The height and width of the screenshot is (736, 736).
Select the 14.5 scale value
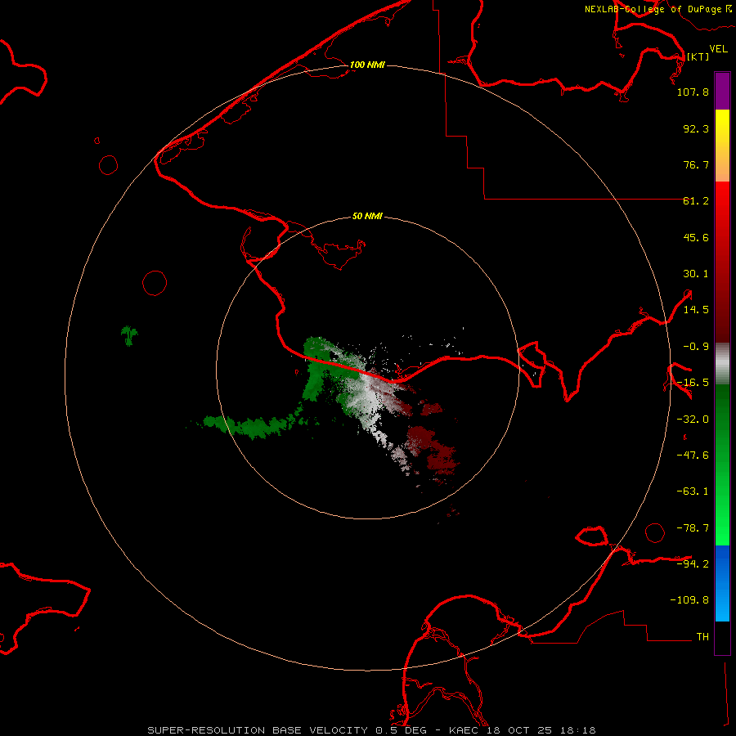[x=696, y=310]
